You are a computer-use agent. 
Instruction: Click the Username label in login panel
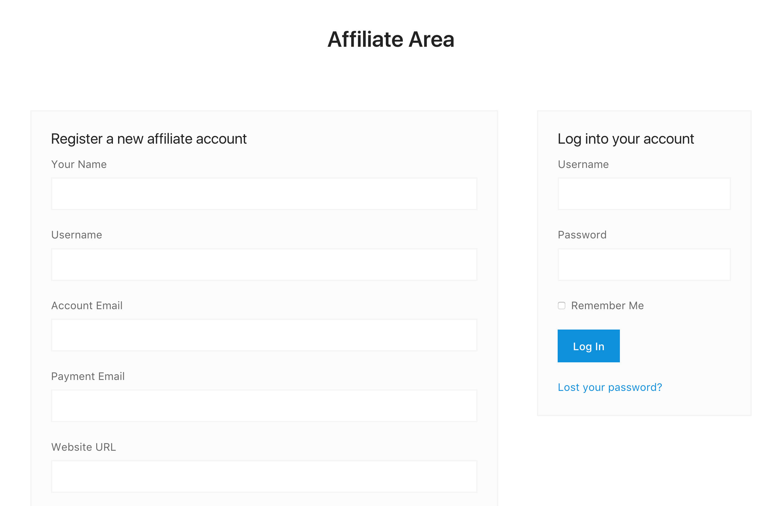583,164
